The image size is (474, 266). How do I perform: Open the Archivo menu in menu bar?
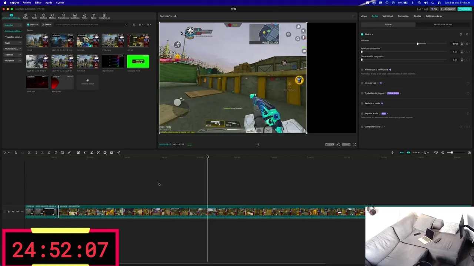pyautogui.click(x=27, y=3)
